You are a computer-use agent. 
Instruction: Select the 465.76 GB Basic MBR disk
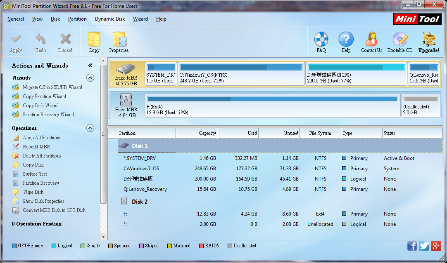point(126,74)
